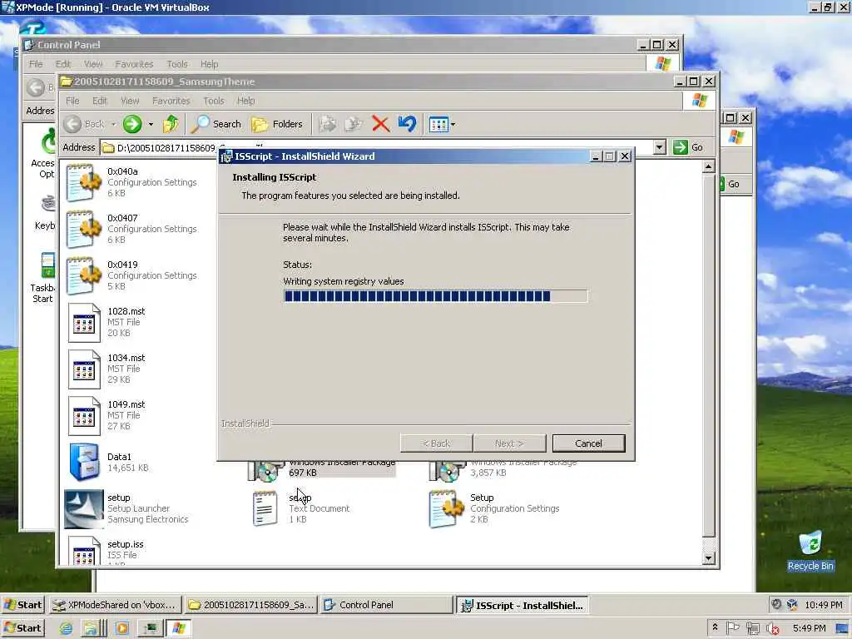Select the 1034.mst file
The height and width of the screenshot is (639, 852).
click(107, 369)
